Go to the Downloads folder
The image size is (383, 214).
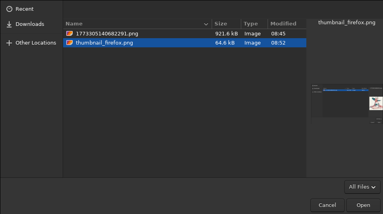click(x=32, y=24)
